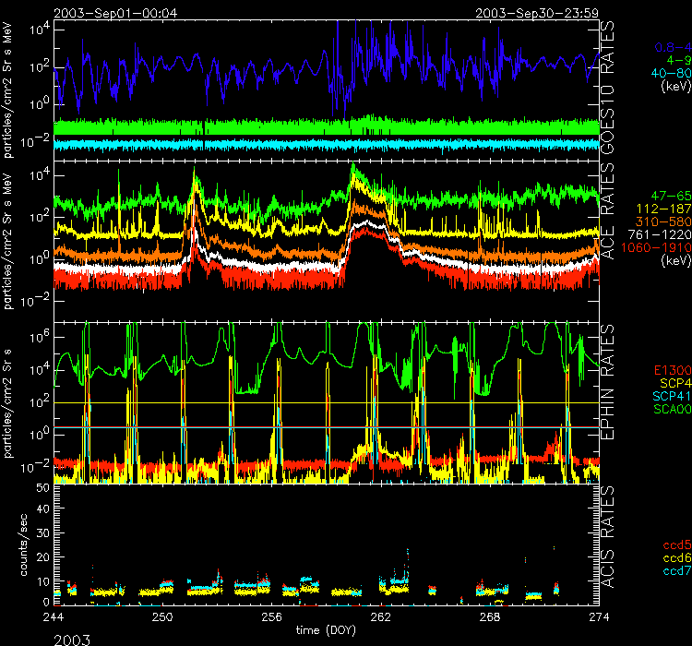Select the cyan 40-80 legend entry
This screenshot has height=646, width=692.
(x=662, y=72)
